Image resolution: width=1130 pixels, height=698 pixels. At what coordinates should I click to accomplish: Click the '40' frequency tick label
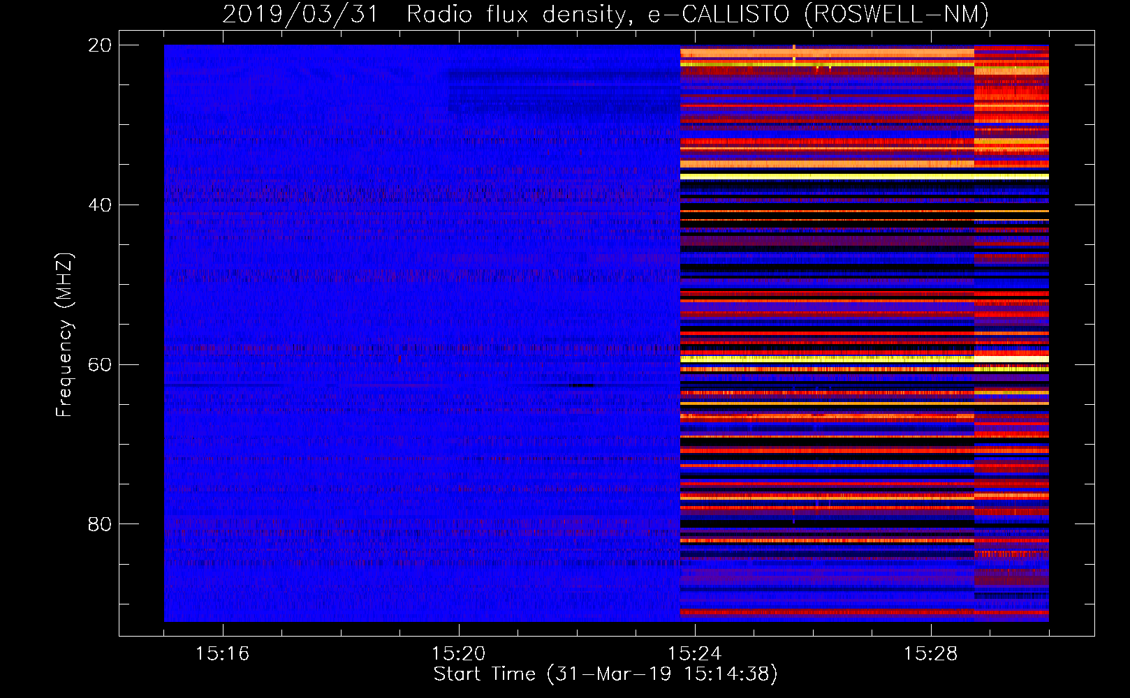point(100,205)
